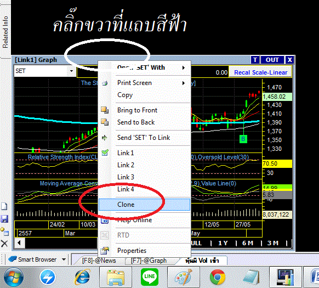Screen dimensions: 319x288
Task: Click the 70.50 RSI value label
Action: (x=277, y=164)
